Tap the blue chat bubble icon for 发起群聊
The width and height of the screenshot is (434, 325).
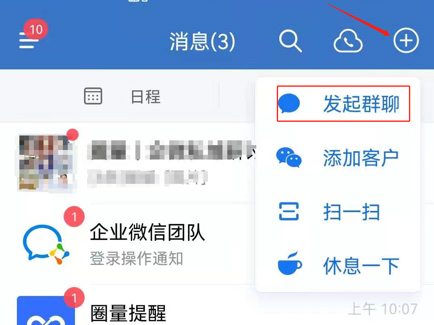click(x=289, y=103)
